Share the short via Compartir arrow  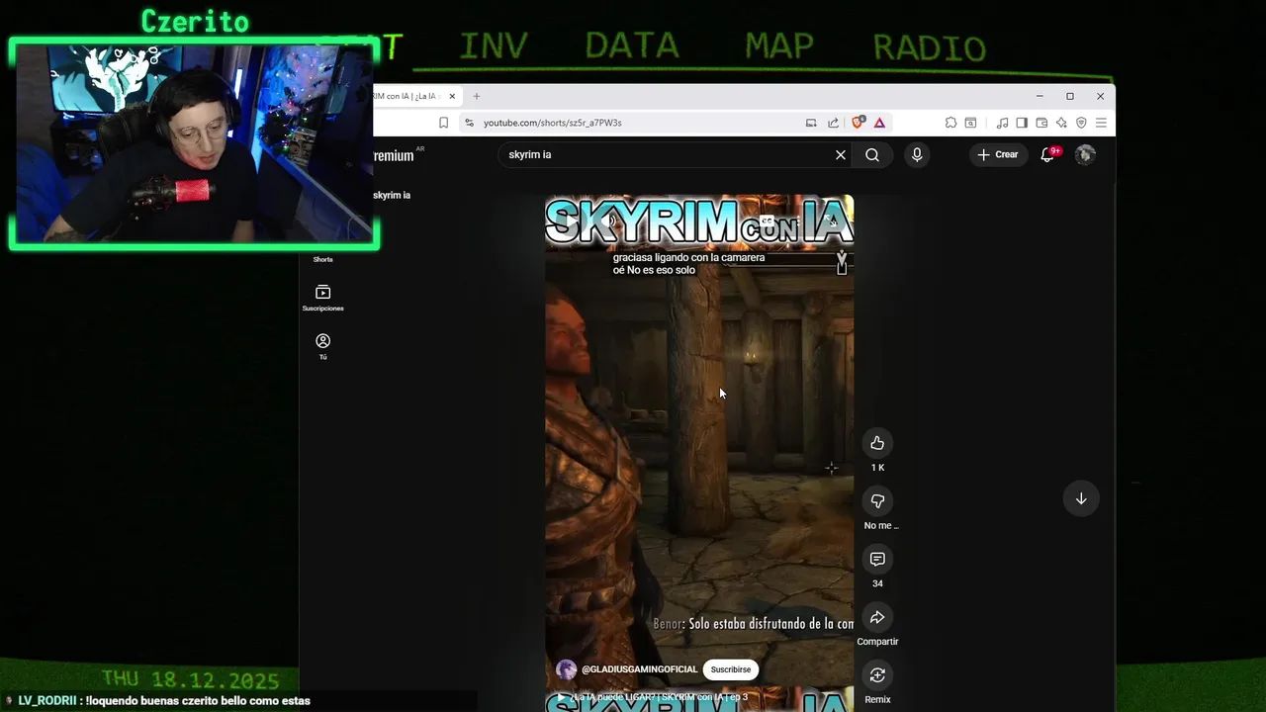[x=877, y=618]
